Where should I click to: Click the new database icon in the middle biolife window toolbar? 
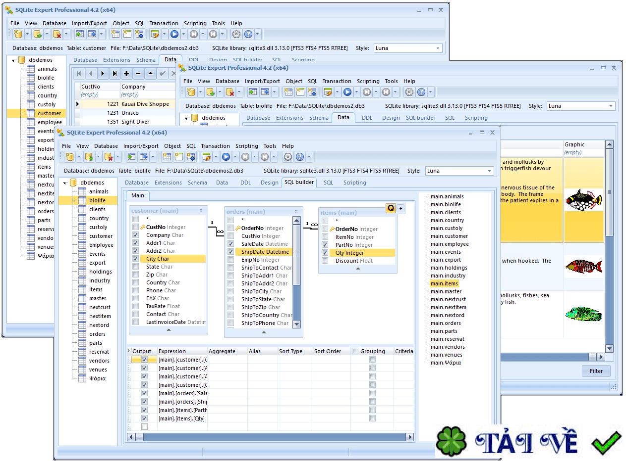tap(191, 92)
